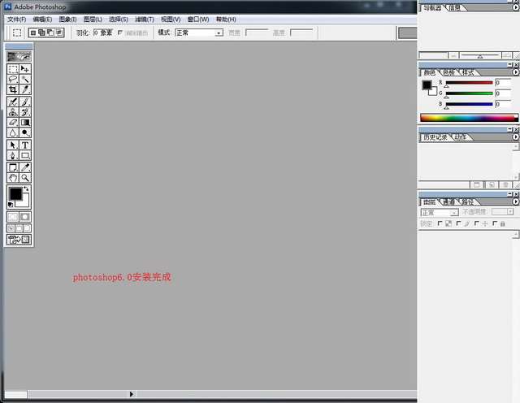520x403 pixels.
Task: Select the Rectangle shape tool
Action: tap(25, 155)
